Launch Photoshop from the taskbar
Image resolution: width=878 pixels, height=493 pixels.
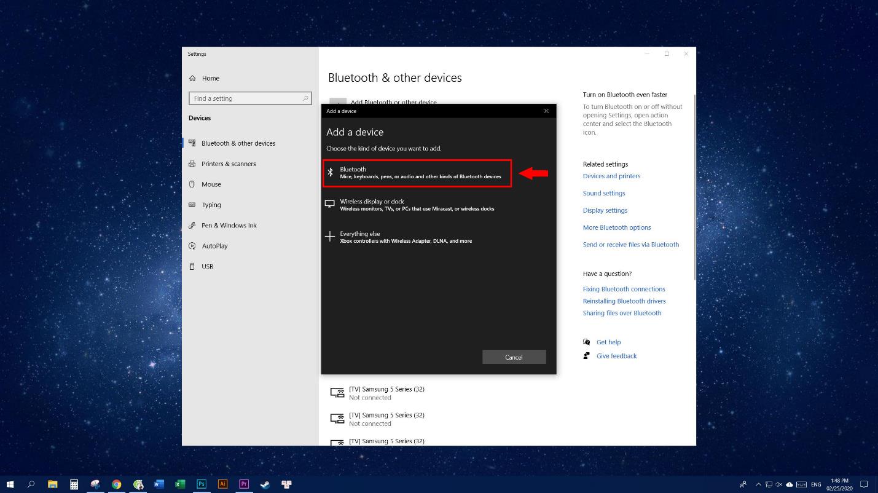pyautogui.click(x=202, y=484)
